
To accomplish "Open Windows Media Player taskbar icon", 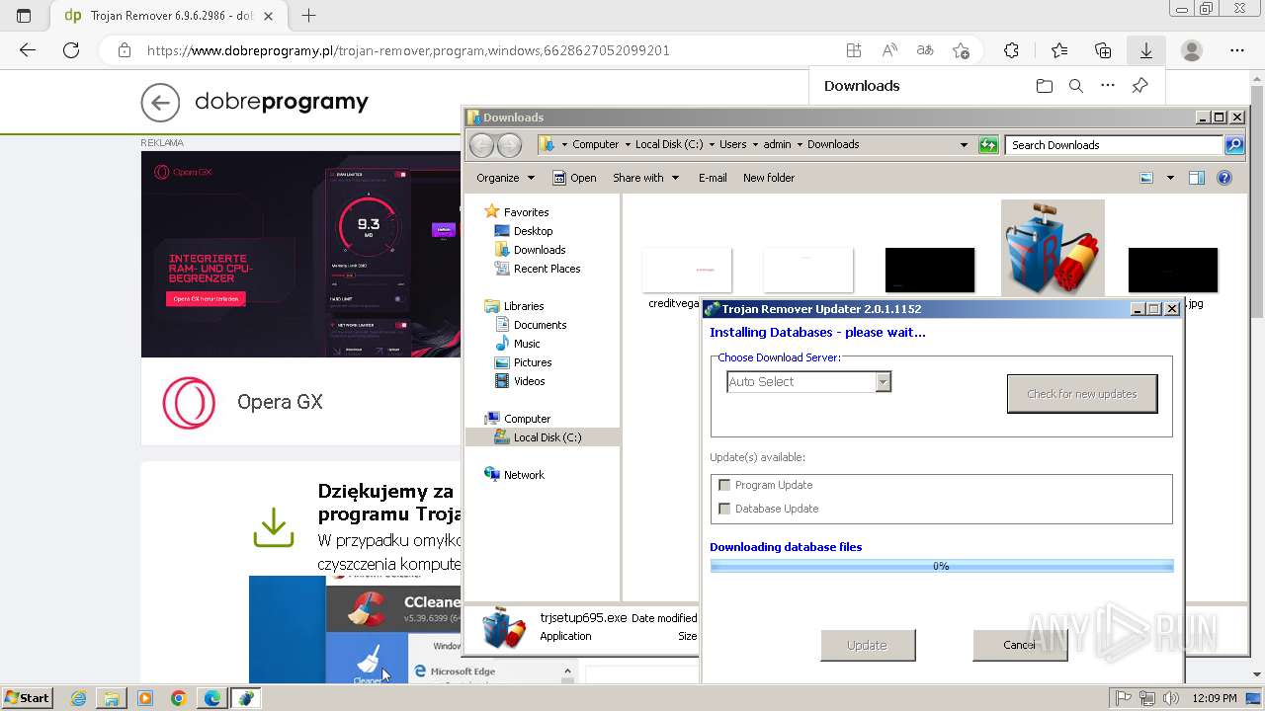I will (145, 698).
